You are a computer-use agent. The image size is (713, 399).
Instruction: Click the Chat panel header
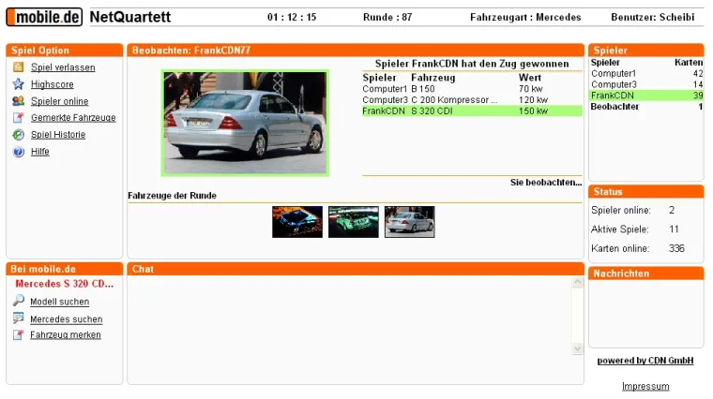(356, 269)
